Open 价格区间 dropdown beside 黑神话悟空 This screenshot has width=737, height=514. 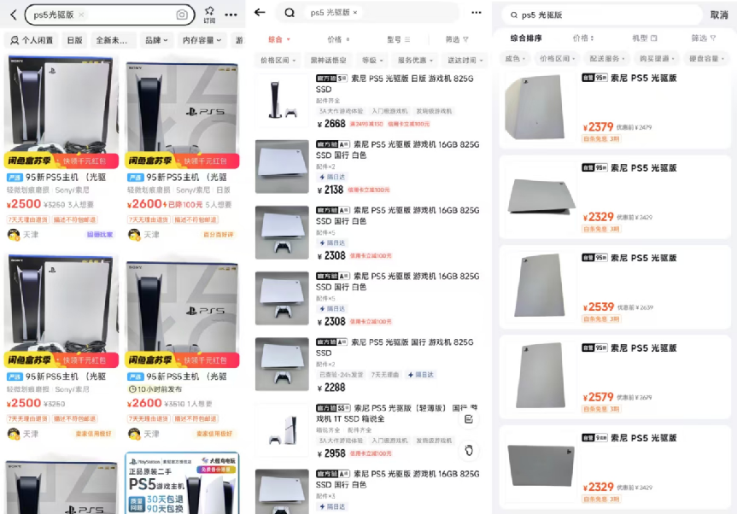click(x=278, y=60)
